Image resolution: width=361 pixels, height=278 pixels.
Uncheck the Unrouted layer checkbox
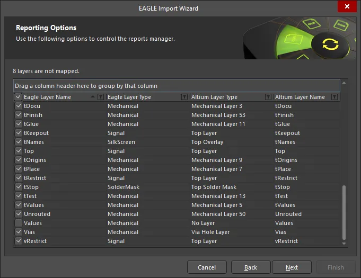pos(19,214)
